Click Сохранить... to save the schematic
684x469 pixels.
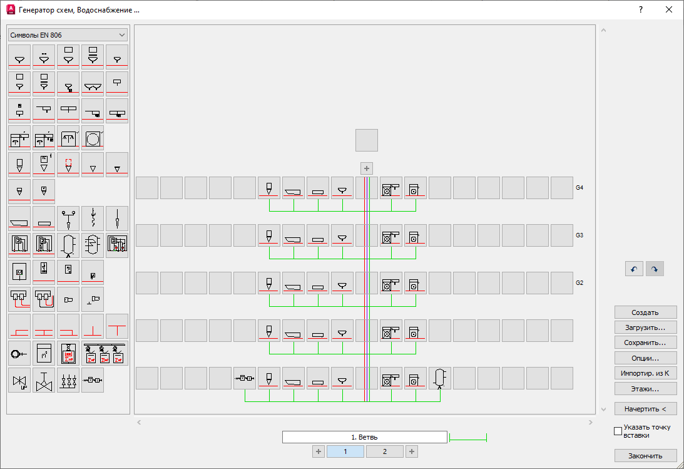pos(646,343)
